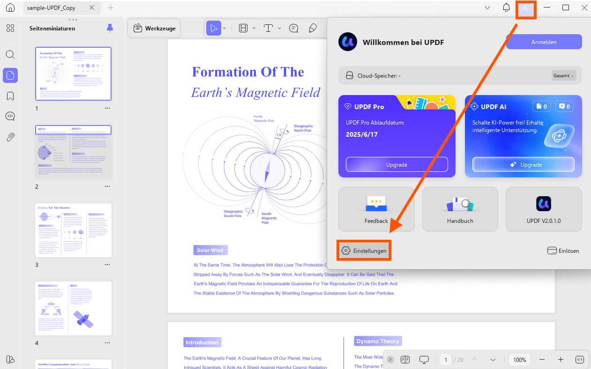The image size is (591, 369).
Task: Open the Werkzeuge tools menu
Action: tap(155, 28)
